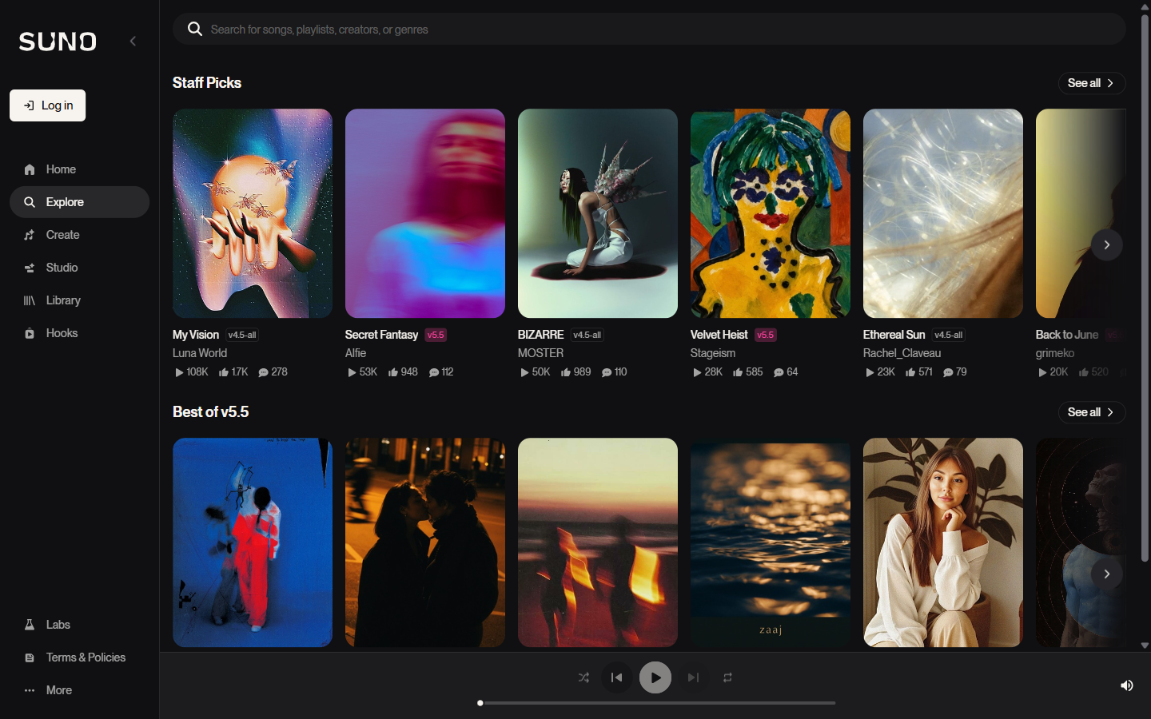1151x719 pixels.
Task: Visit creator grimeko's profile
Action: click(x=1055, y=353)
